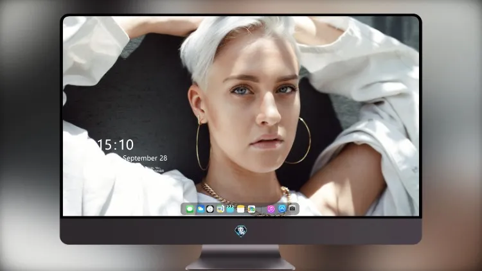Open the Photos gallery app in dock
This screenshot has height=271, width=482.
(x=251, y=209)
